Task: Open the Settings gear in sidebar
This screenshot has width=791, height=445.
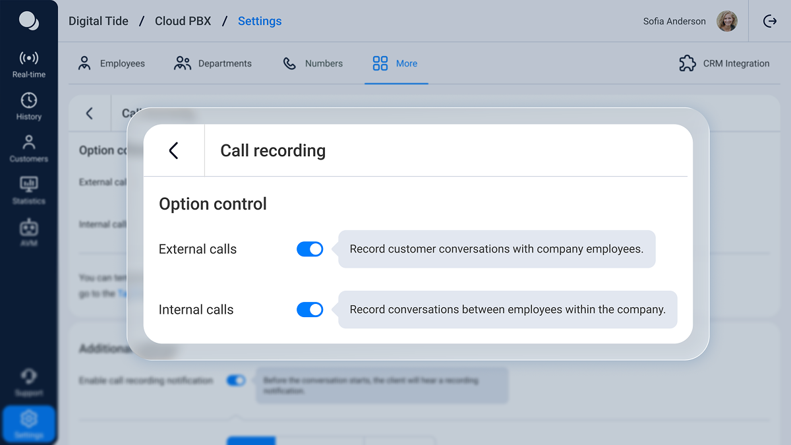Action: tap(28, 424)
